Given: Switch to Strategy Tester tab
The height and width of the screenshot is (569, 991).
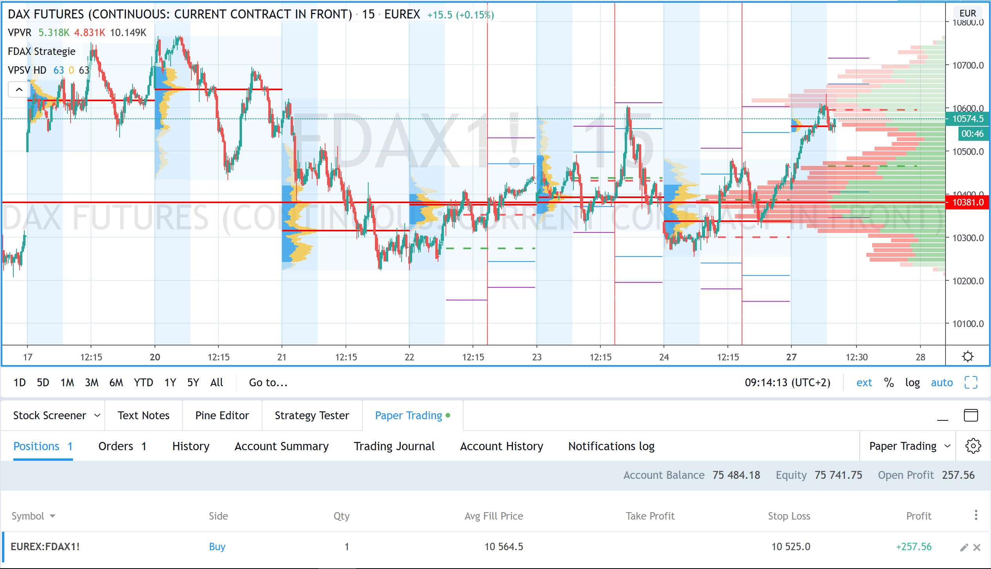Looking at the screenshot, I should pos(312,415).
